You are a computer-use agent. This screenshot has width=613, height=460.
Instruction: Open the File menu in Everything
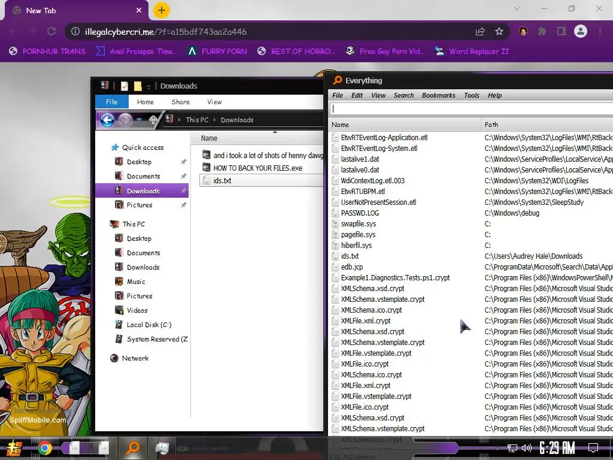click(x=338, y=95)
